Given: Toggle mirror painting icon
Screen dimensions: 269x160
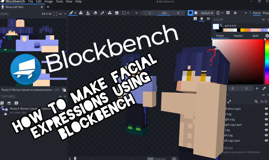Looking at the screenshot, I should (218, 13).
